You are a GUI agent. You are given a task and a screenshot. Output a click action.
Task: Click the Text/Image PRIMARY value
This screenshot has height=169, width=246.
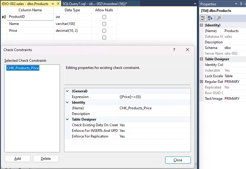click(x=235, y=99)
